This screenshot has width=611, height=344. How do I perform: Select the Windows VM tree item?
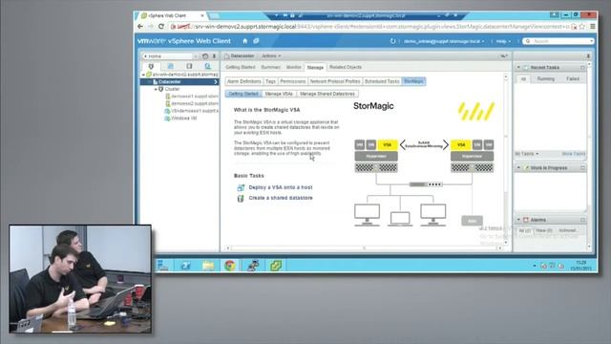(180, 118)
